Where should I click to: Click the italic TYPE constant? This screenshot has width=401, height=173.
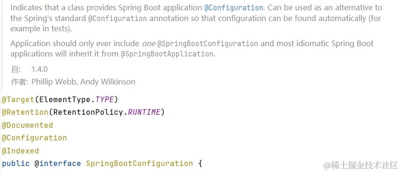click(x=105, y=99)
